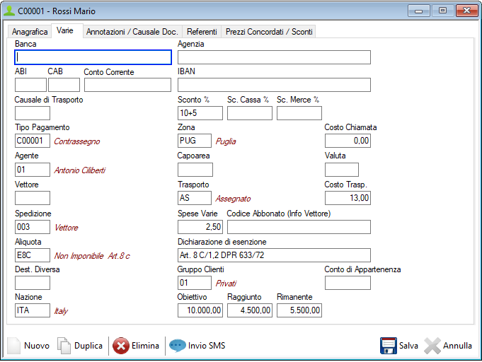Maximize the Rossi Mario window
Image resolution: width=482 pixels, height=362 pixels.
coord(443,11)
